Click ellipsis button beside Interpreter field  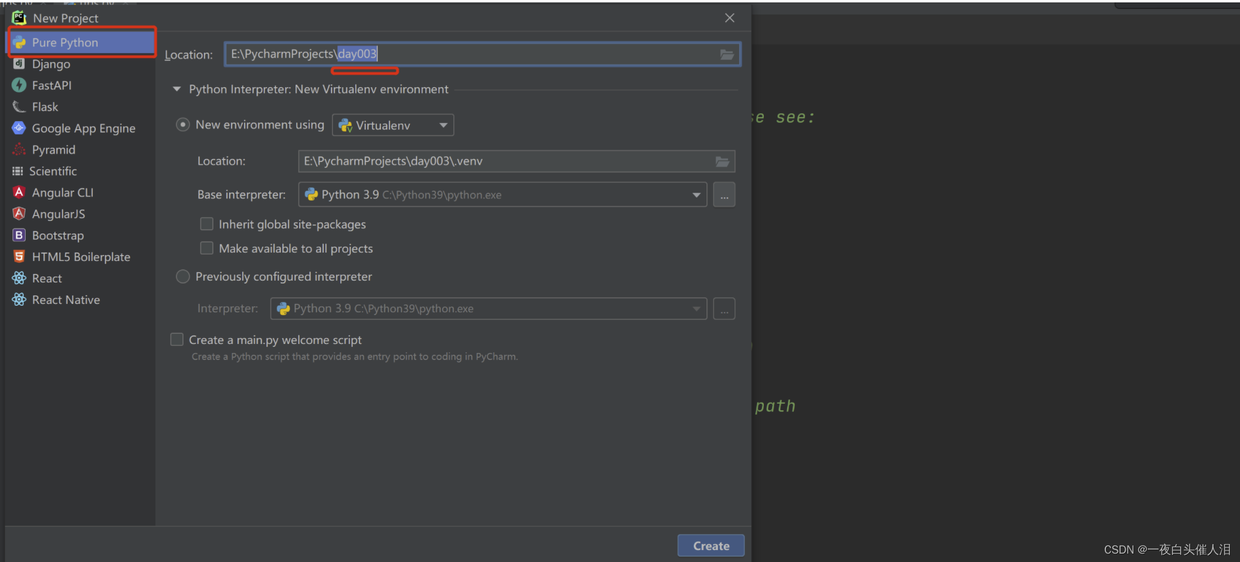click(x=724, y=309)
